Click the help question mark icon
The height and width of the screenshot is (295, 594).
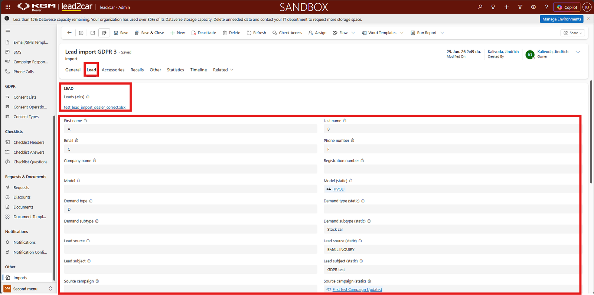pos(546,7)
